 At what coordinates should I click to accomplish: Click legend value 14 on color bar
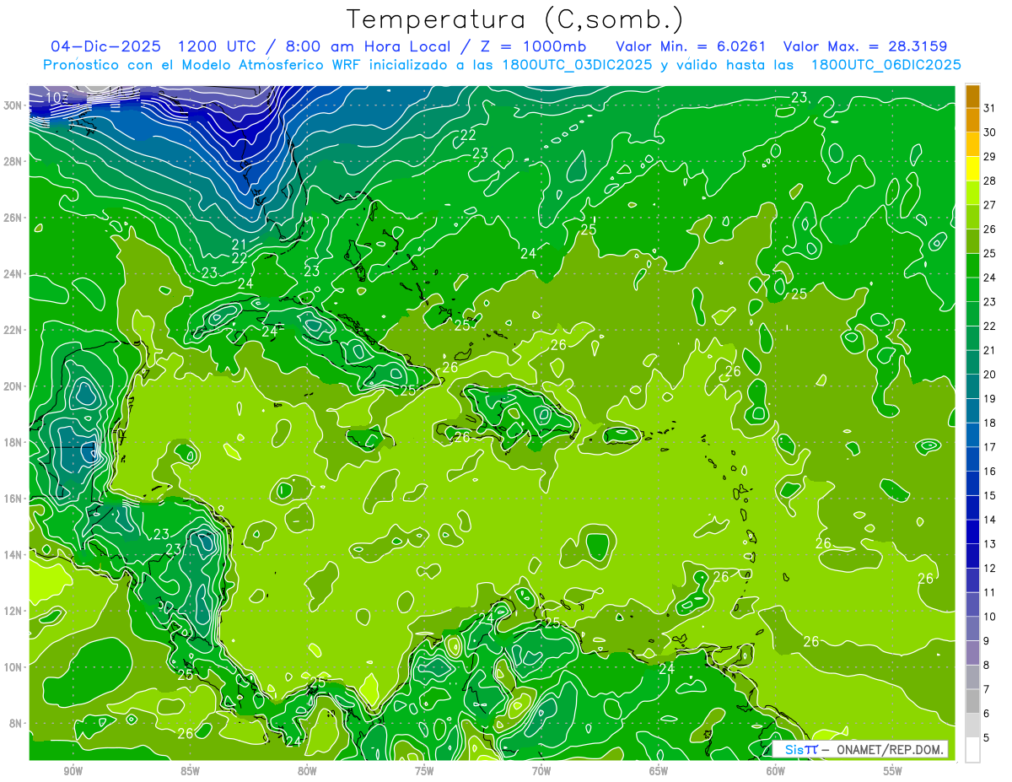[x=990, y=520]
